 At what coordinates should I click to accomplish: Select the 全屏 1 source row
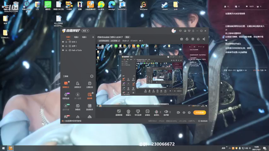coord(78,46)
